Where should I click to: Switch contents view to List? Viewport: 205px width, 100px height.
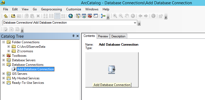coord(51,16)
